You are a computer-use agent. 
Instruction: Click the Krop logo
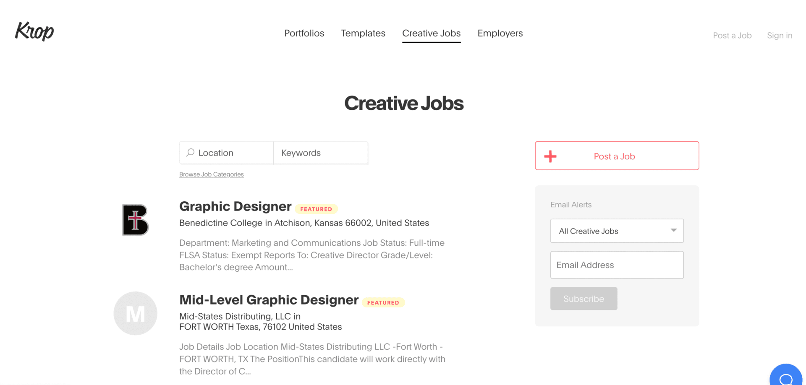coord(34,31)
